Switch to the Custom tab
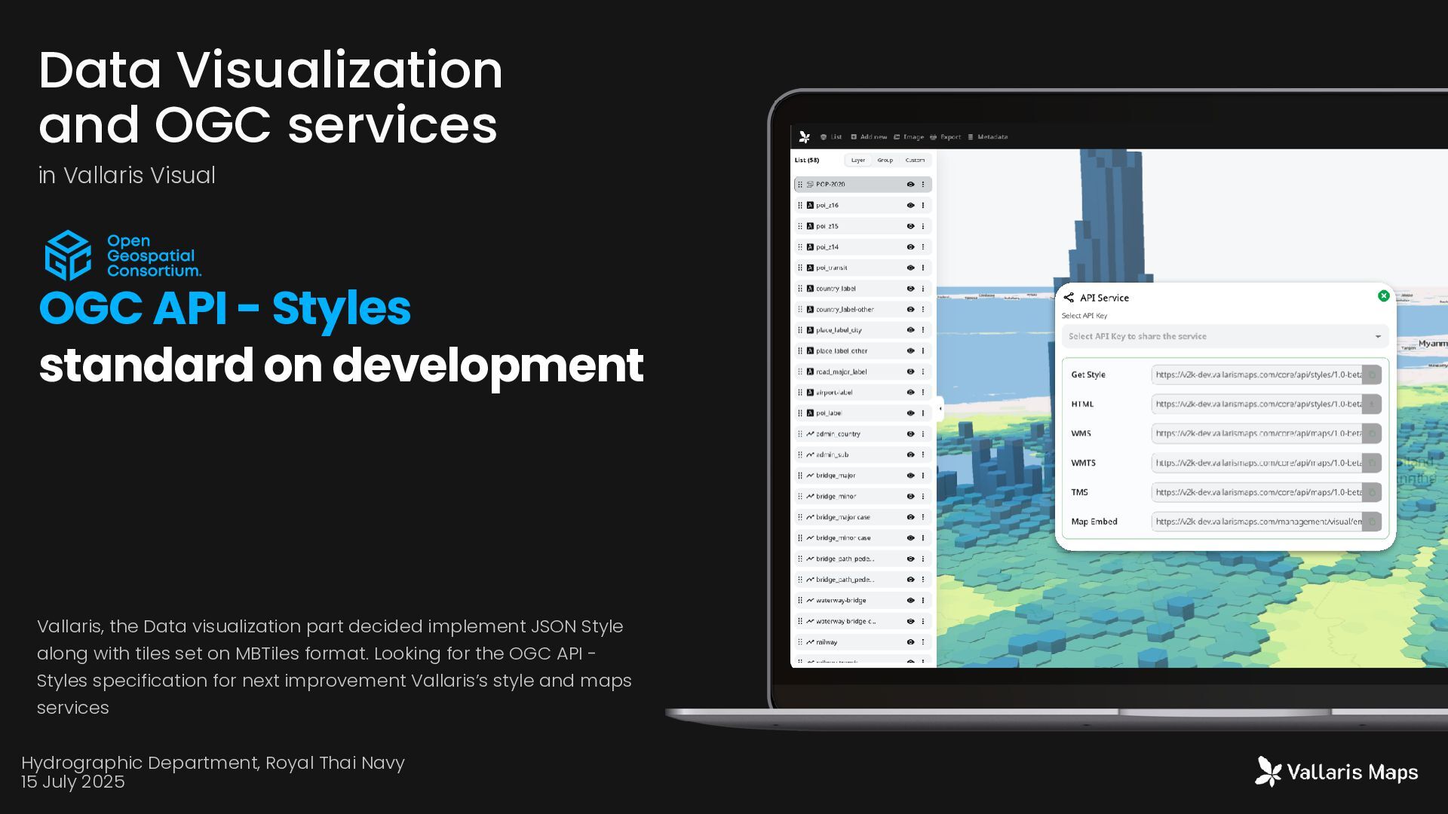1448x814 pixels. pyautogui.click(x=915, y=160)
